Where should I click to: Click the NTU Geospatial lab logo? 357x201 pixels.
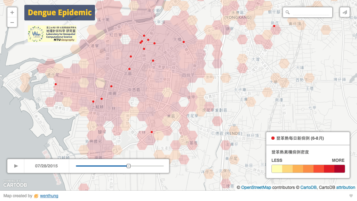(52, 34)
